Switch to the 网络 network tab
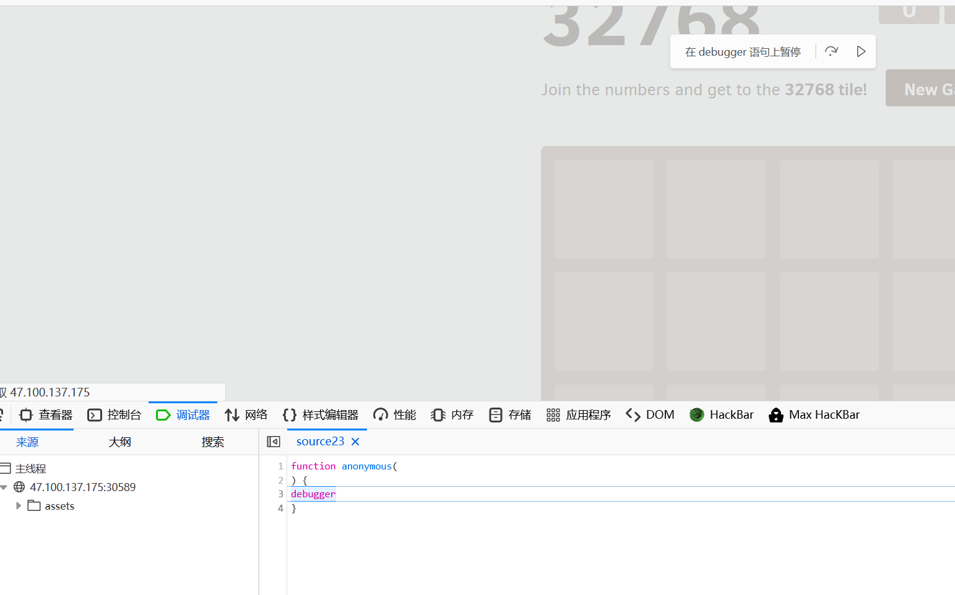This screenshot has height=595, width=955. [x=246, y=415]
